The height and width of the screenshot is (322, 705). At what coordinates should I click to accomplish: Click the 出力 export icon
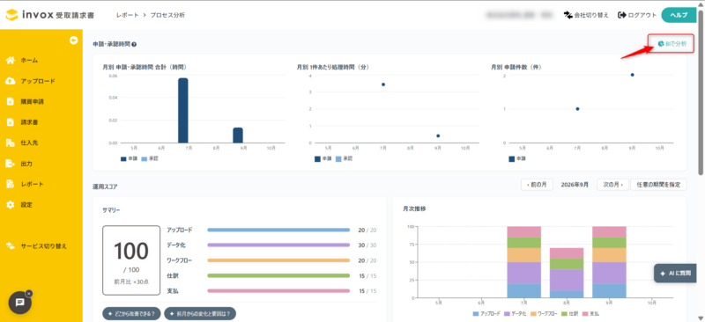point(11,164)
